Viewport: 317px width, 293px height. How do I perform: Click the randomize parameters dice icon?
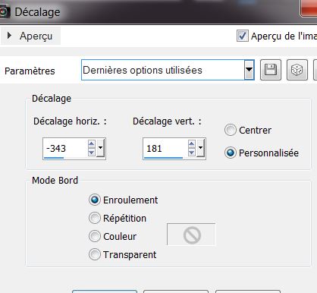(x=297, y=70)
